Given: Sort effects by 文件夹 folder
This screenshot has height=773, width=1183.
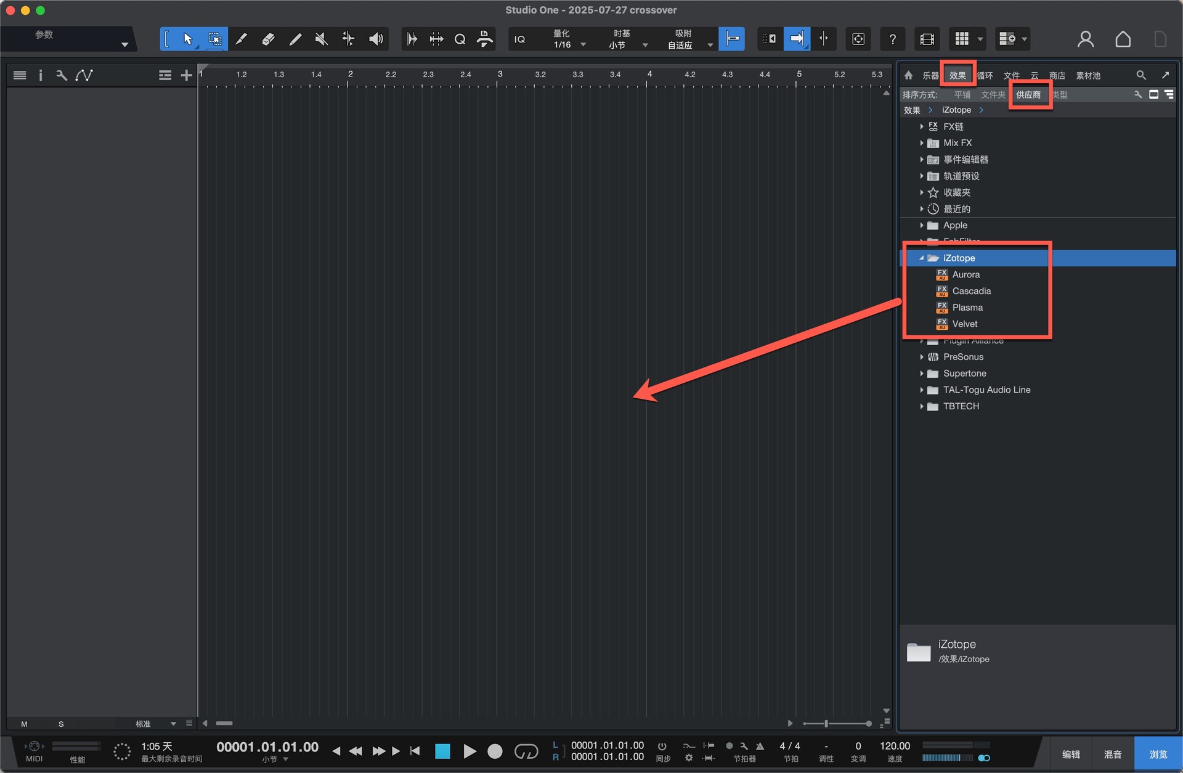Looking at the screenshot, I should coord(993,95).
